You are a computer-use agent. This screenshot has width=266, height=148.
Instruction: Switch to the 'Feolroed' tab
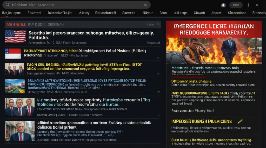tap(35, 13)
